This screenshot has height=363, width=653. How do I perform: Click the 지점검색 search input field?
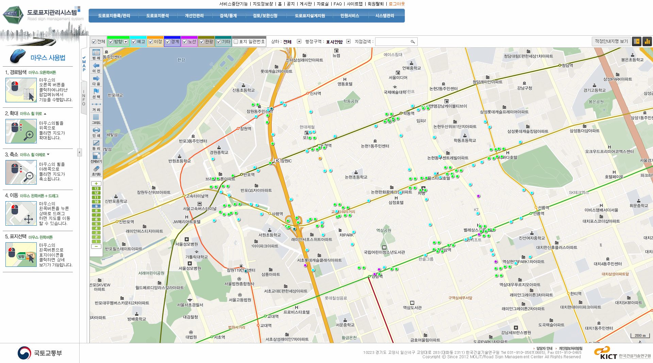(392, 41)
